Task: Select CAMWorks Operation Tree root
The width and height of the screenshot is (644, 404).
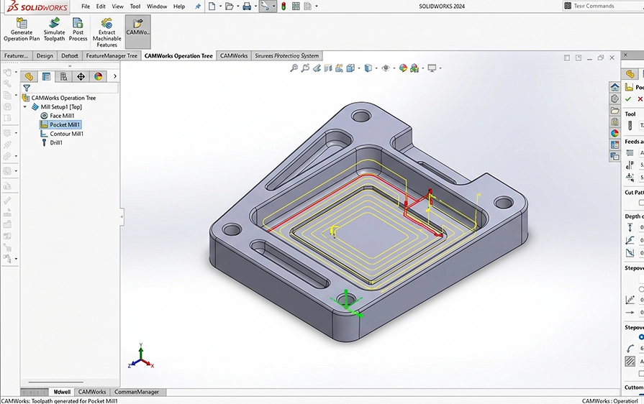Action: [x=59, y=98]
